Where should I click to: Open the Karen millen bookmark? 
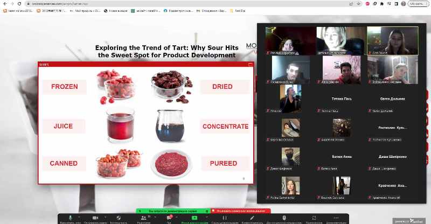click(x=18, y=11)
